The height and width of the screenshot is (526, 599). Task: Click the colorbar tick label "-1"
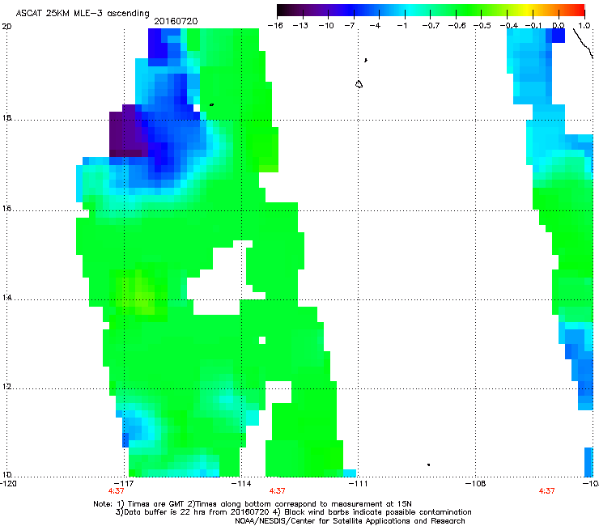tap(401, 26)
